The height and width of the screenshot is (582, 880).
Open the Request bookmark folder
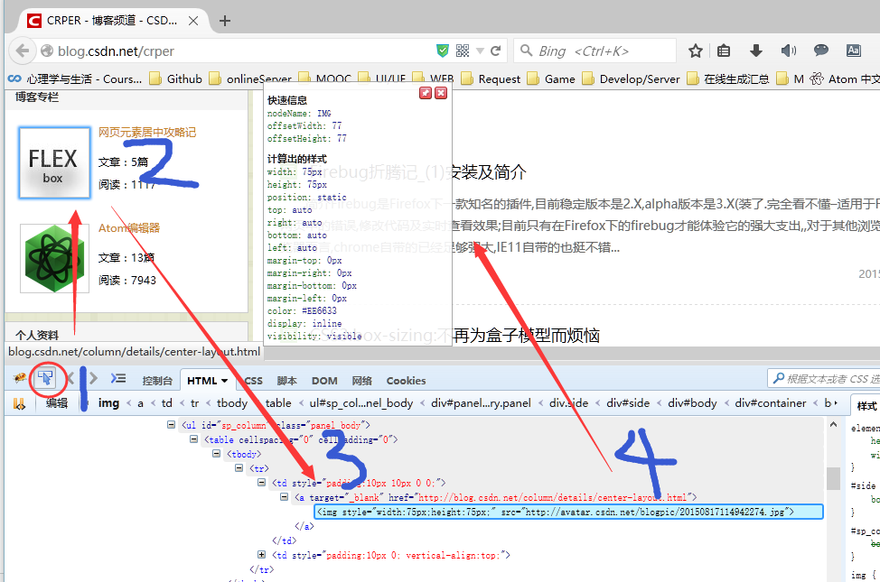tap(491, 79)
